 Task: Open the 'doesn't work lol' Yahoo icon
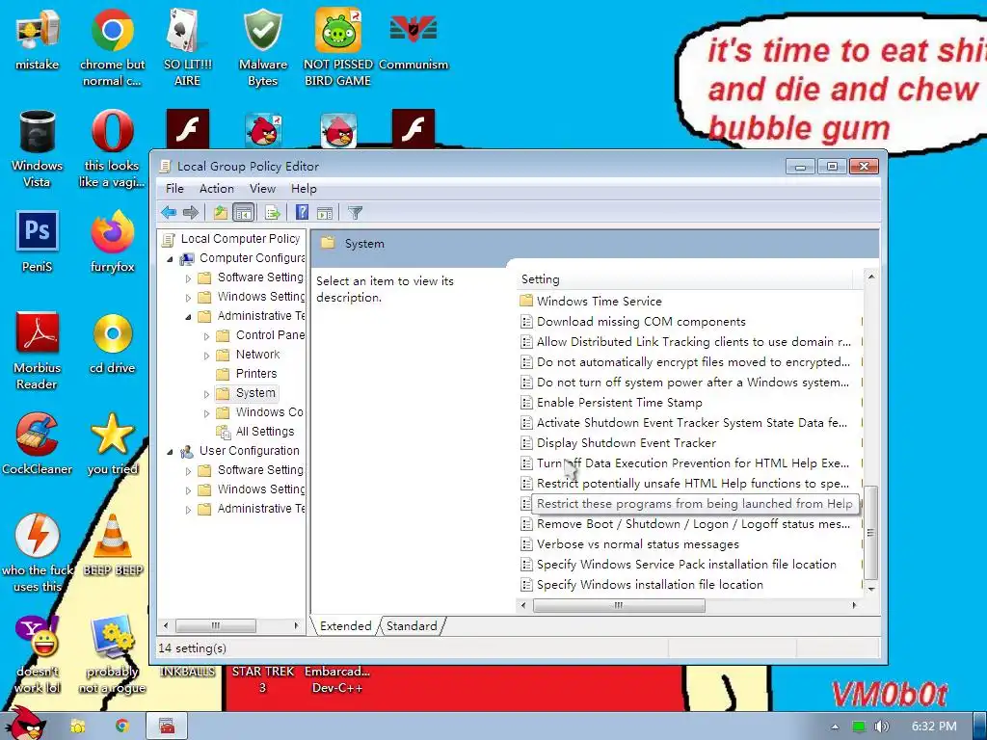pos(38,654)
